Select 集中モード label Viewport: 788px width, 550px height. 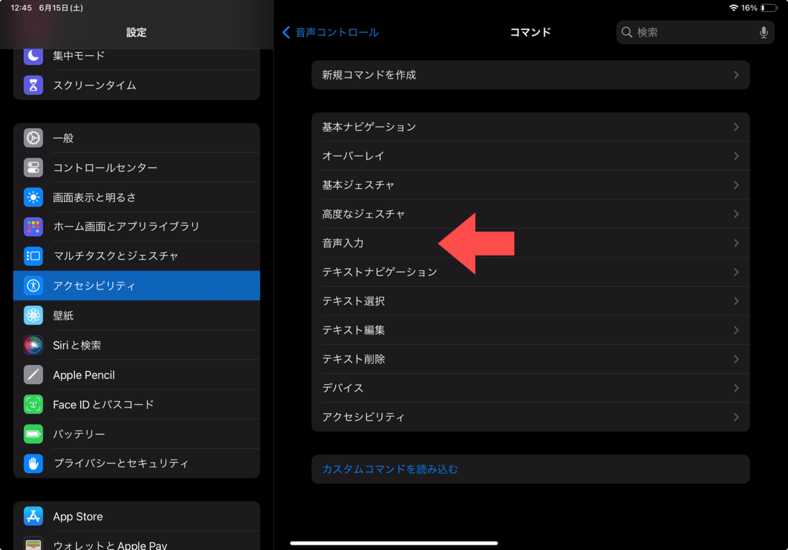pos(79,56)
